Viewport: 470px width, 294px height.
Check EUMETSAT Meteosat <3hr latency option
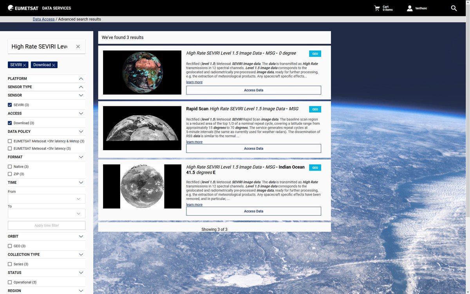click(x=10, y=149)
